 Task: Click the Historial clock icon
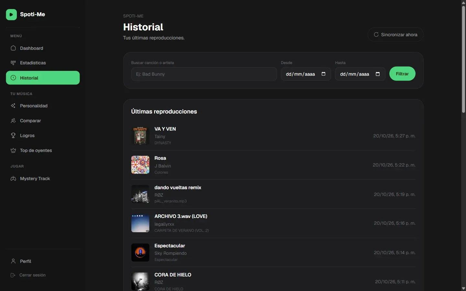click(13, 78)
